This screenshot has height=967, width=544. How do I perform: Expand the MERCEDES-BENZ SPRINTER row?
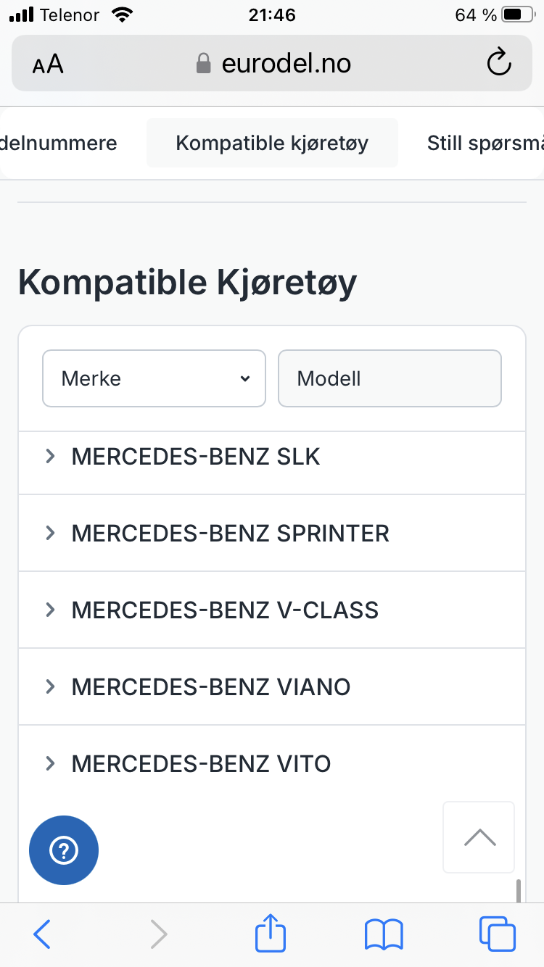tap(230, 534)
